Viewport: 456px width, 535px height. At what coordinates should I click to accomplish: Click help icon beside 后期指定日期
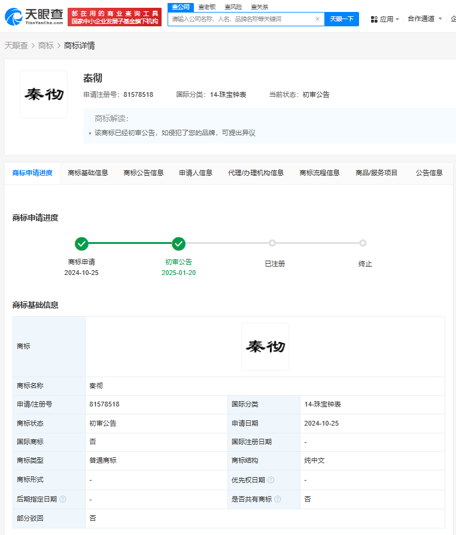point(63,499)
